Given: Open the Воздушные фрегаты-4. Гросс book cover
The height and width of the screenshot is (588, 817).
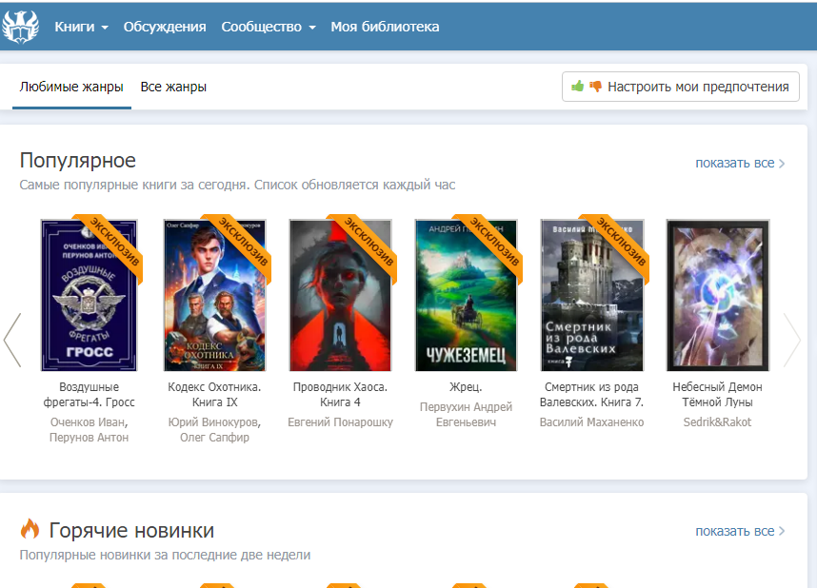Looking at the screenshot, I should [x=89, y=295].
